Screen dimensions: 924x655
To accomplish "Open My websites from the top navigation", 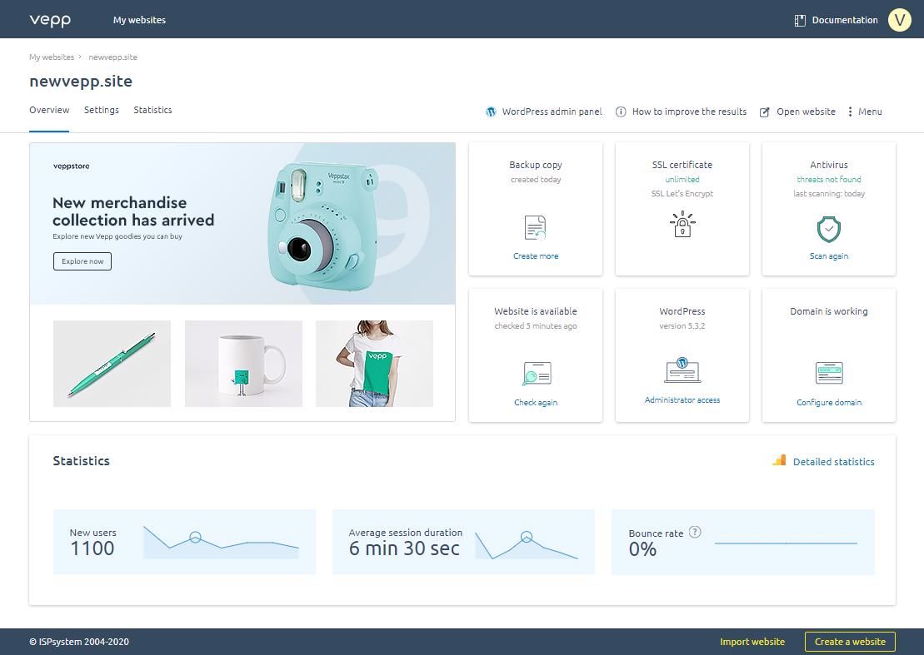I will click(139, 19).
